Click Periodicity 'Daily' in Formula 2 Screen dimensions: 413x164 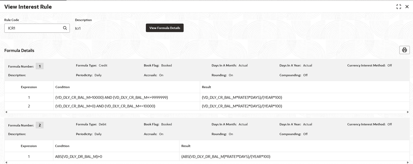click(98, 134)
